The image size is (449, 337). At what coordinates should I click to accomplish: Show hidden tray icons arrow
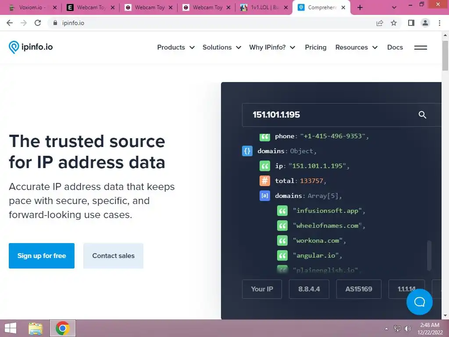pos(386,328)
